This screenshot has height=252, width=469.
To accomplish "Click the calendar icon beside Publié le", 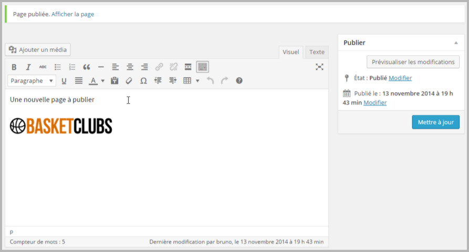I will (x=347, y=93).
